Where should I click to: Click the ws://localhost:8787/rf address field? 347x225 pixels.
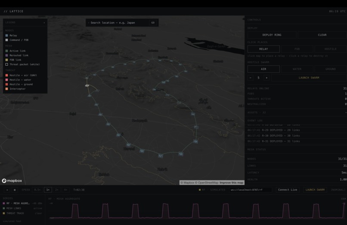251,190
